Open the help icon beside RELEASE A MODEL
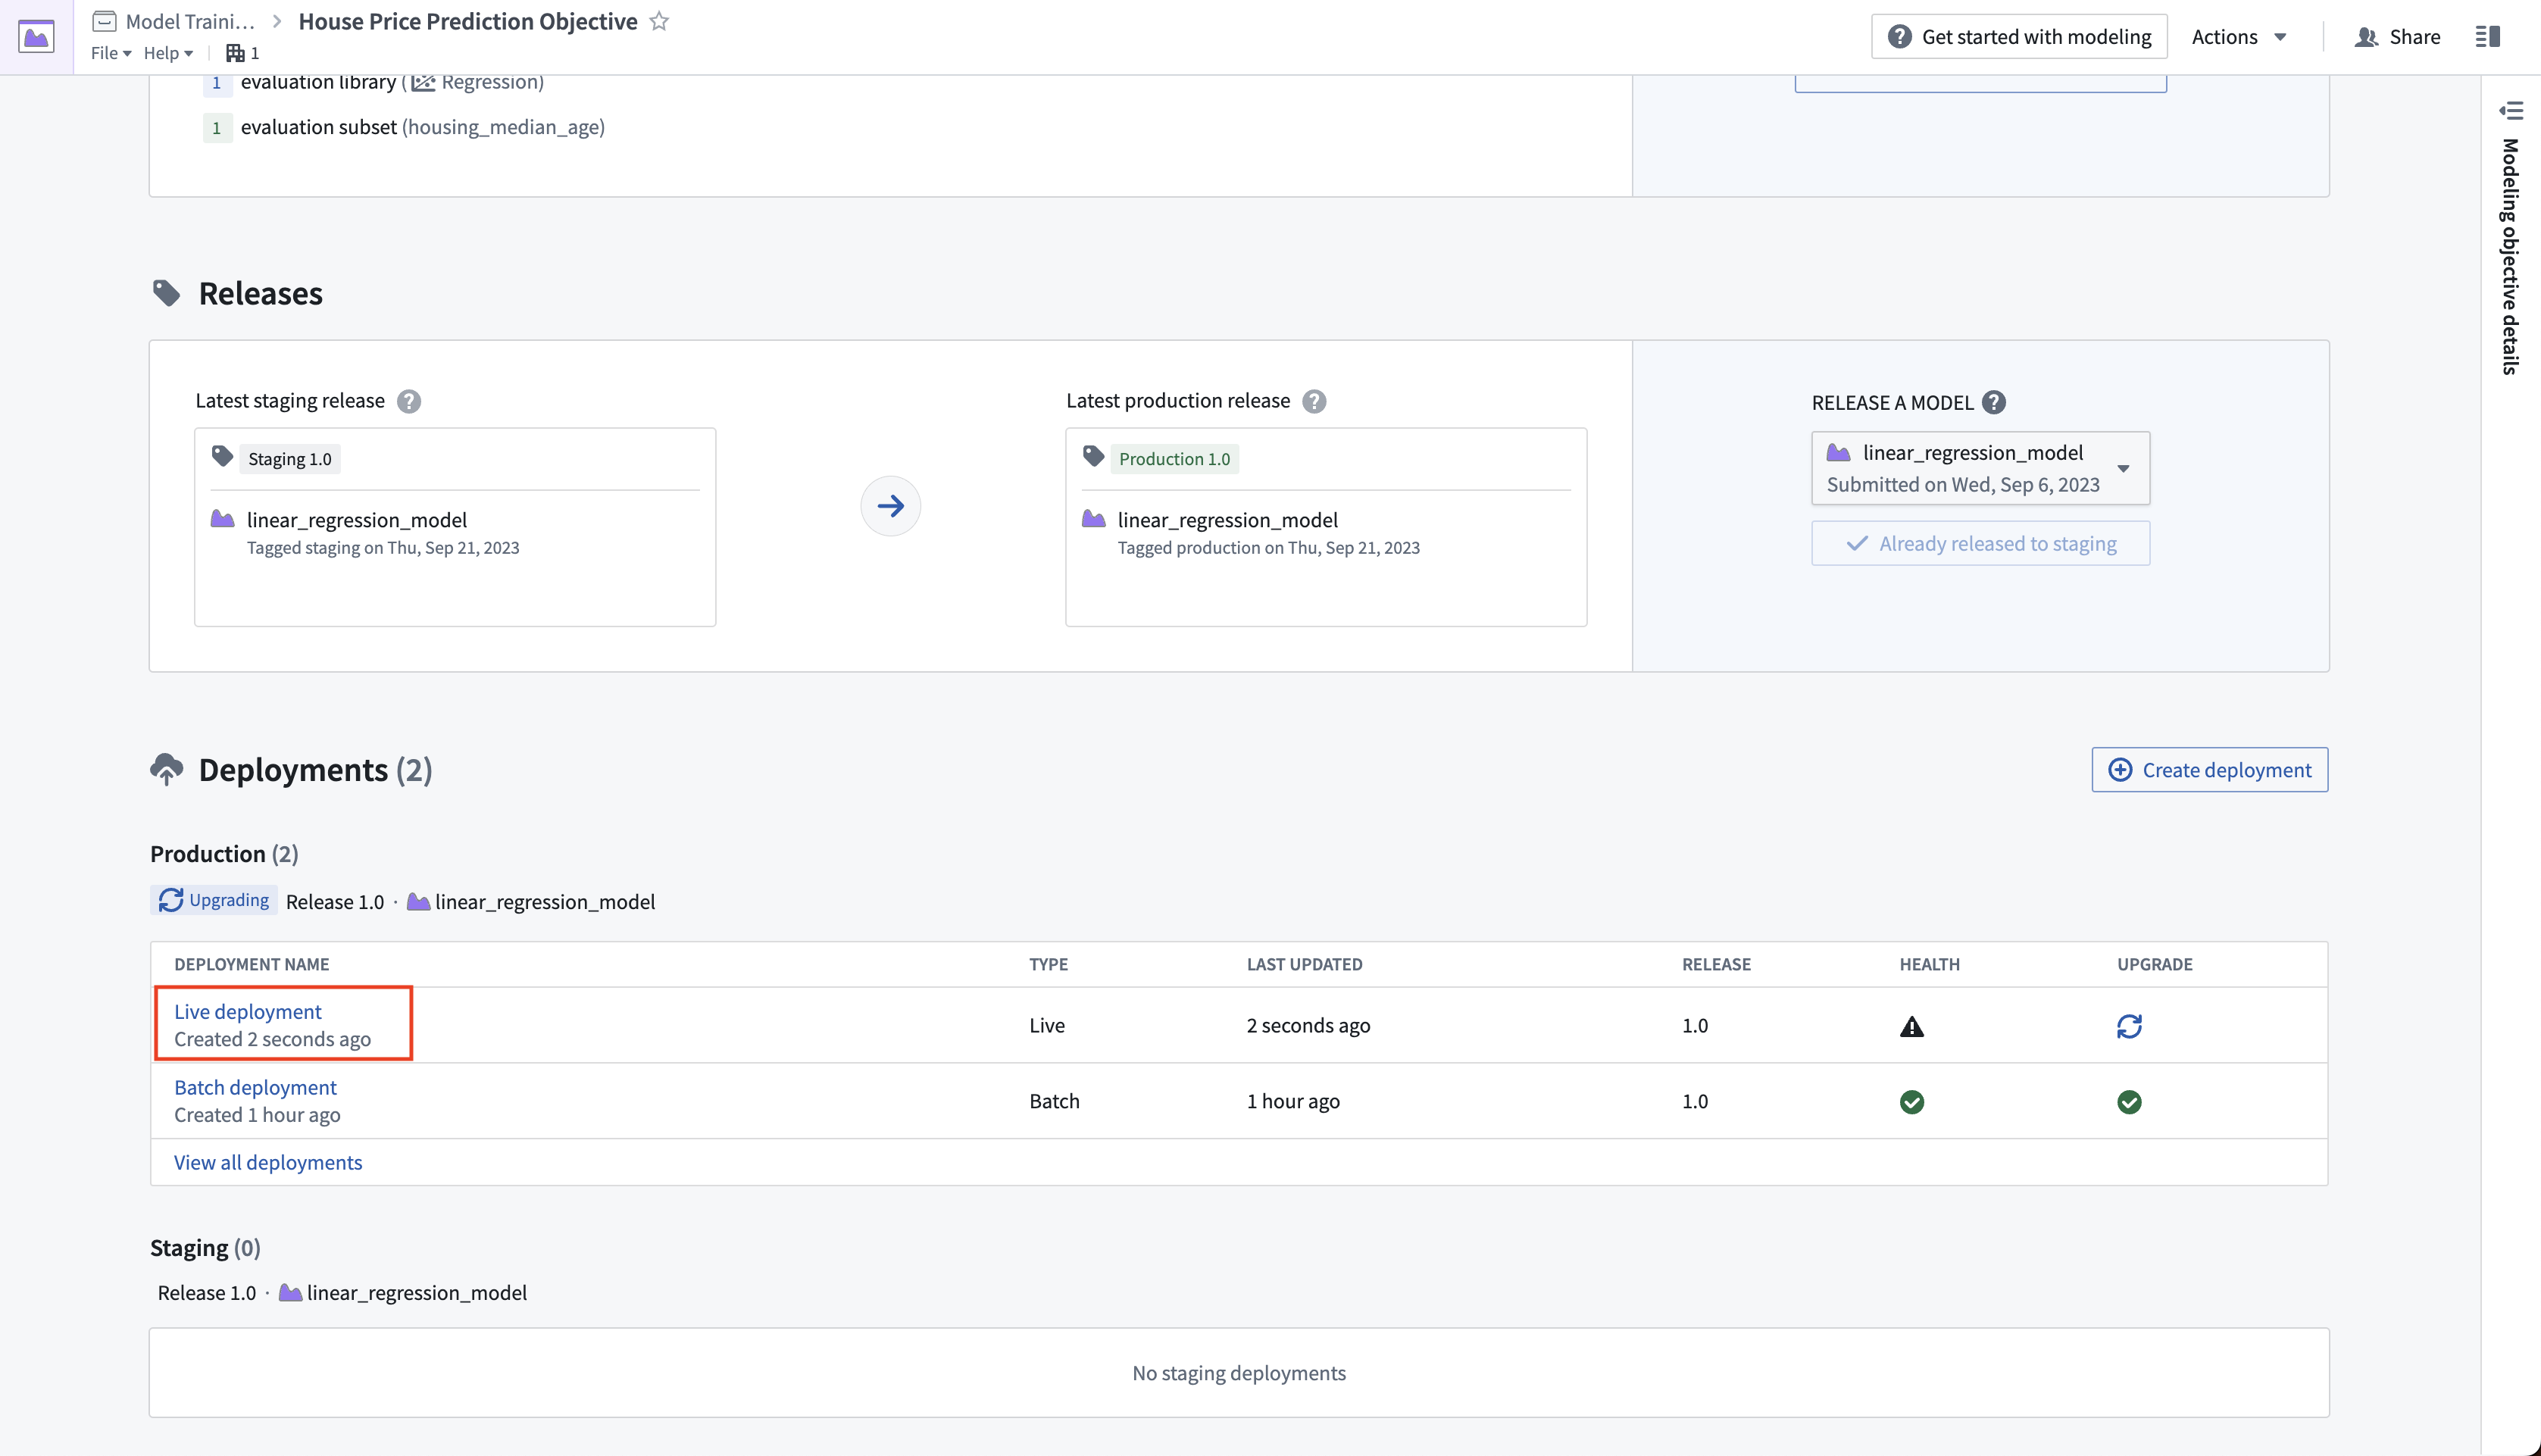 point(1994,402)
